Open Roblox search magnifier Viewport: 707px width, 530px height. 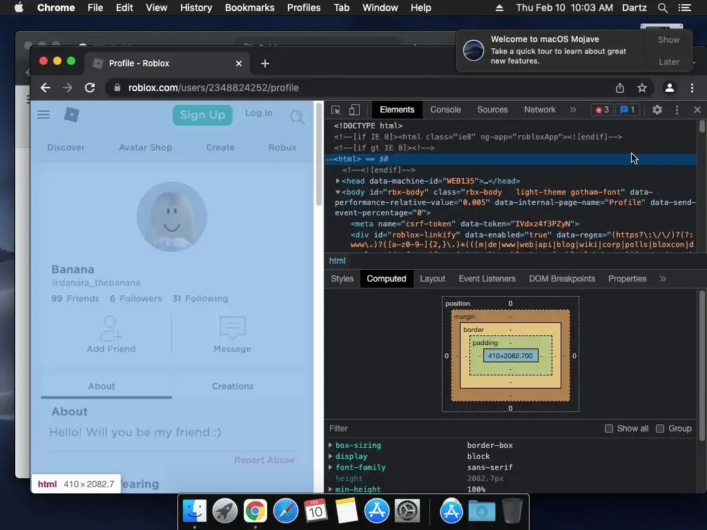tap(297, 117)
